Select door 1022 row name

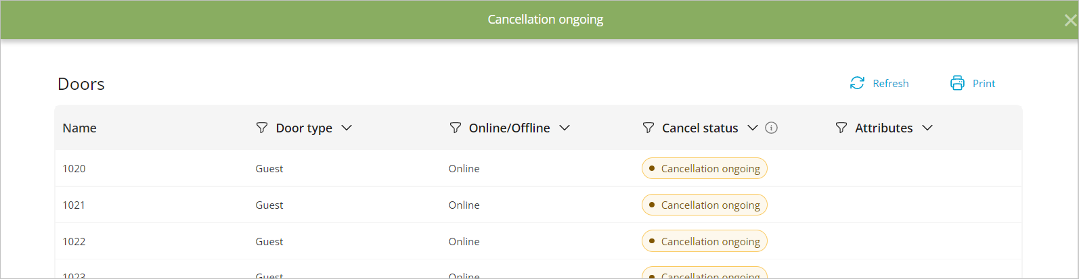point(74,242)
